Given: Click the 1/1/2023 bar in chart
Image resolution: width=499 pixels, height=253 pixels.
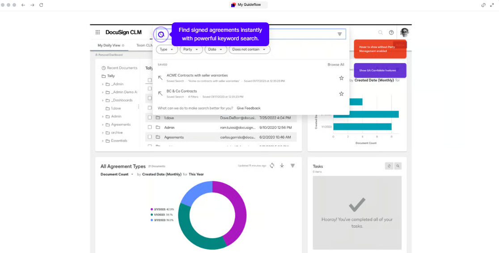Looking at the screenshot, I should point(362,126).
